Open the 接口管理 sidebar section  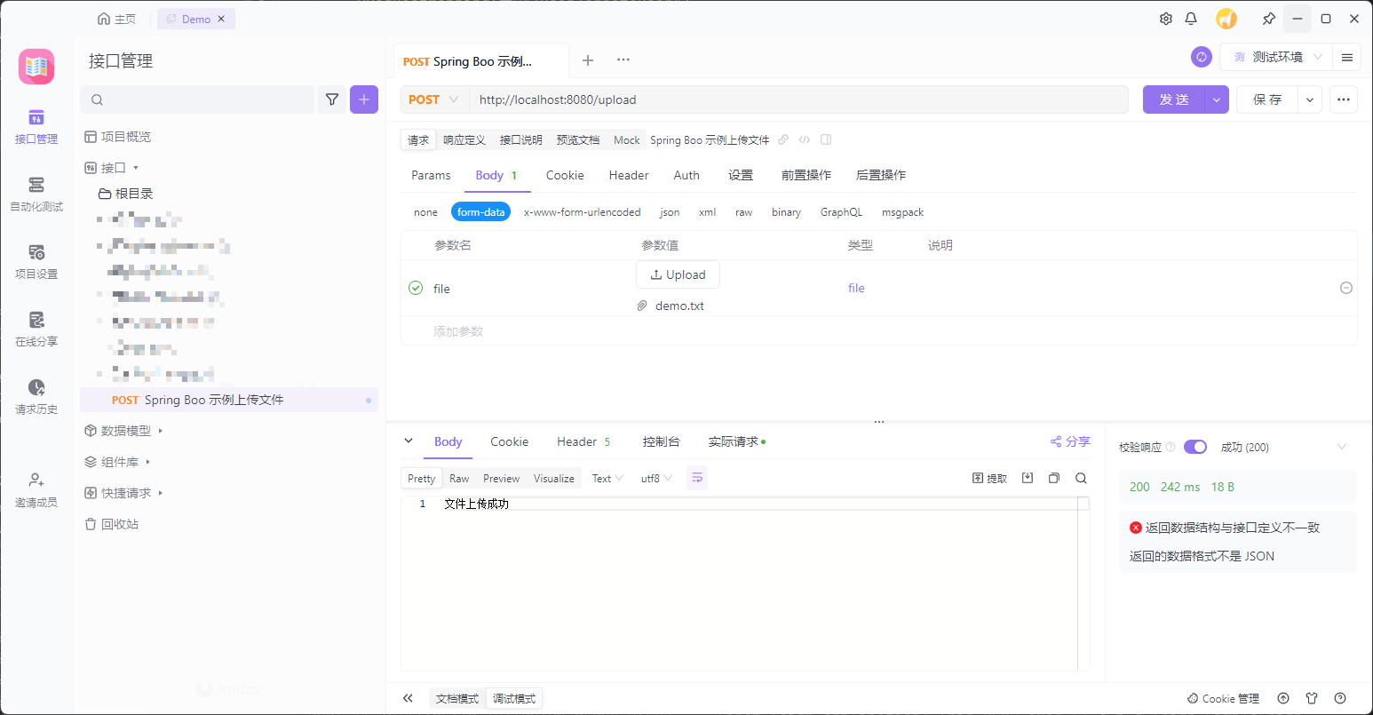tap(36, 127)
